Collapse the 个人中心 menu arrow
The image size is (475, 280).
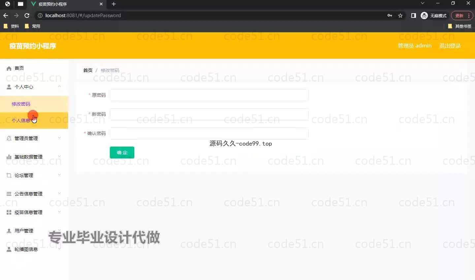[59, 87]
